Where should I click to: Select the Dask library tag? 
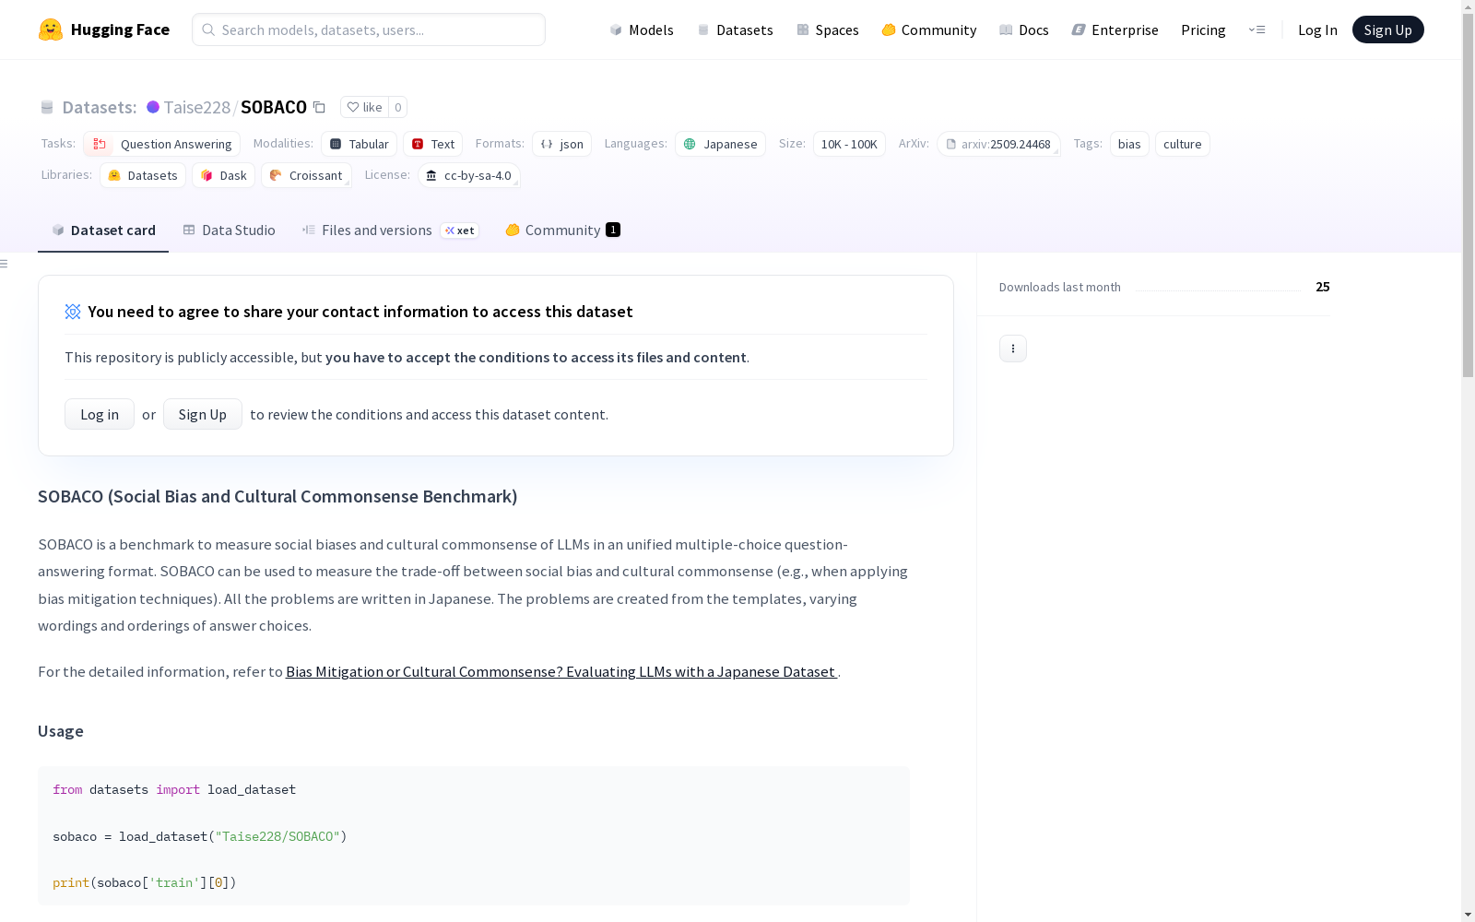tap(224, 175)
